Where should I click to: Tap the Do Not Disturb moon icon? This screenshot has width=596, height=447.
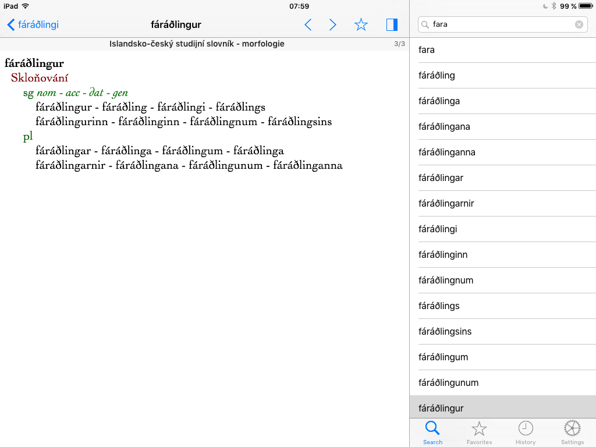click(545, 6)
